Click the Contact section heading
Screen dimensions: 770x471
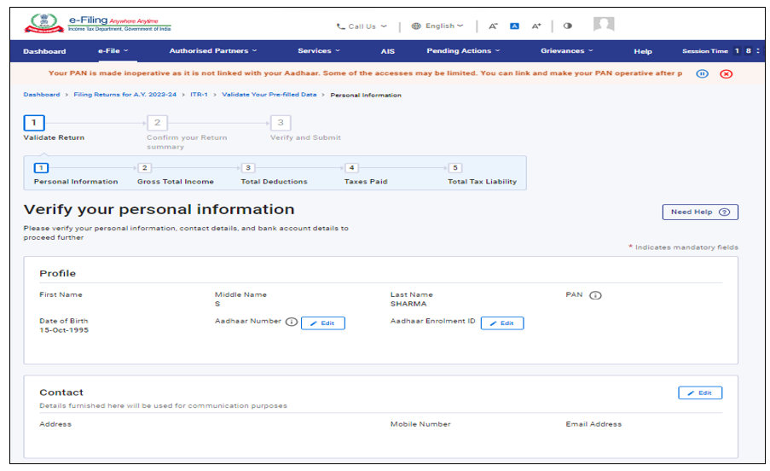[x=61, y=392]
